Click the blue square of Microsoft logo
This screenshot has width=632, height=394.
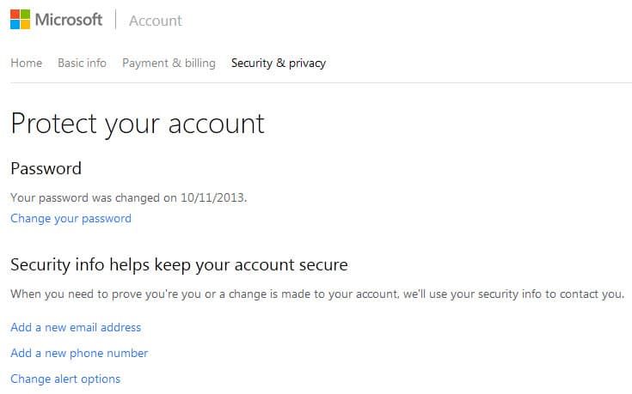(x=15, y=25)
